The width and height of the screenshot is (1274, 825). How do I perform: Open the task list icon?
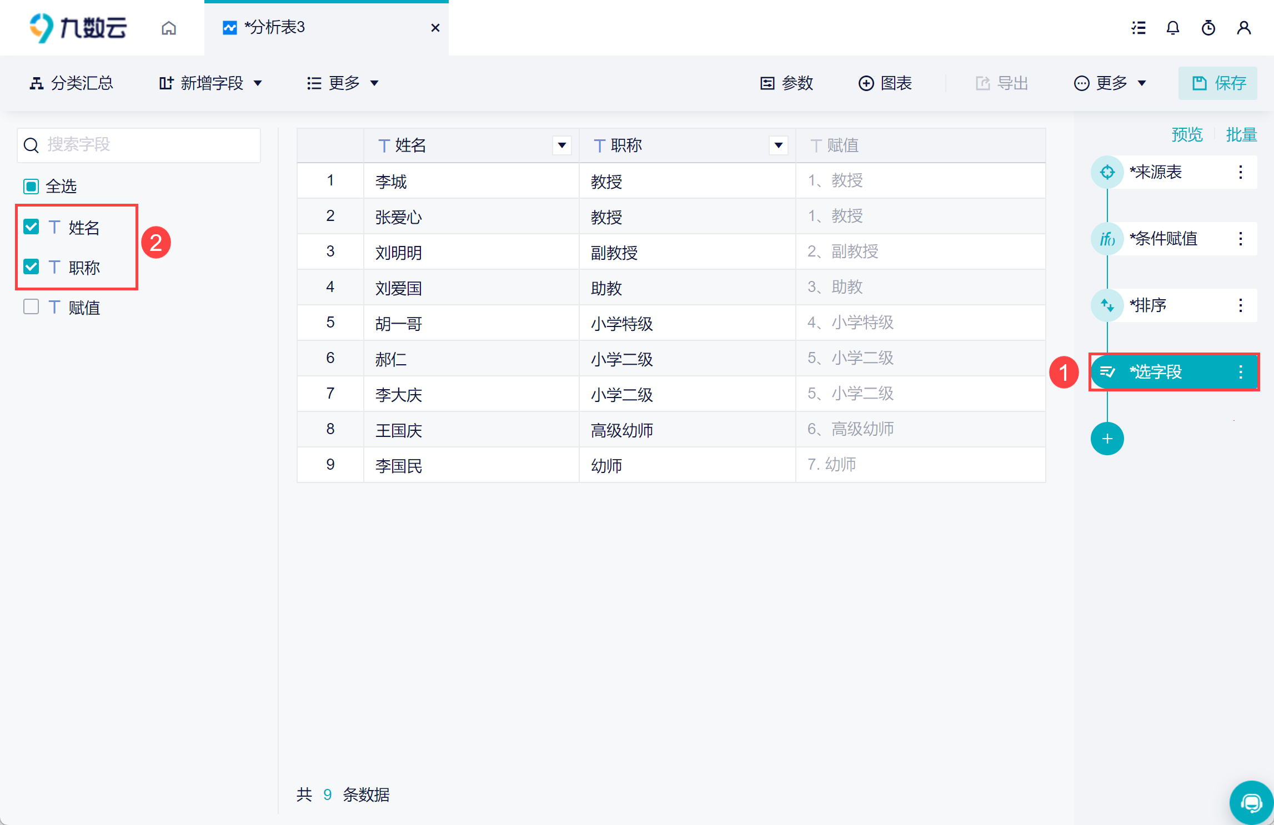[1138, 28]
